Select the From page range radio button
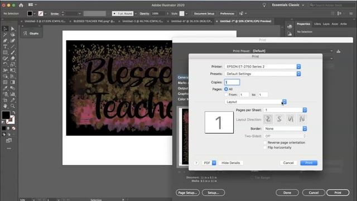The image size is (357, 201). pyautogui.click(x=226, y=94)
